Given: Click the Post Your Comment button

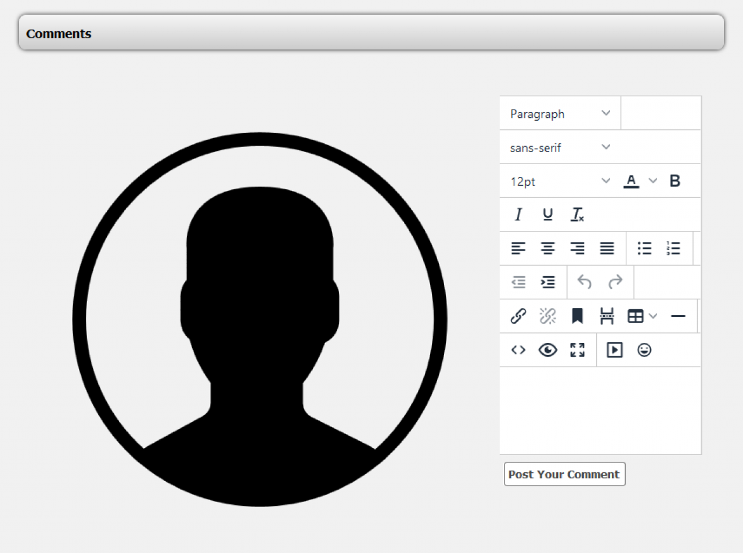Looking at the screenshot, I should (x=564, y=474).
